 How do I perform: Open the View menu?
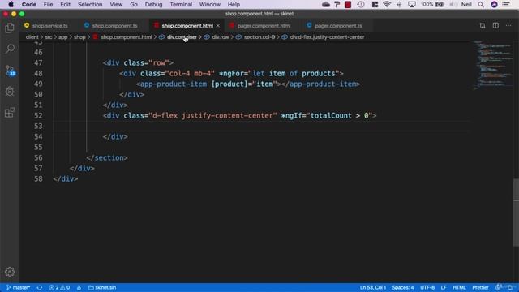tap(116, 5)
